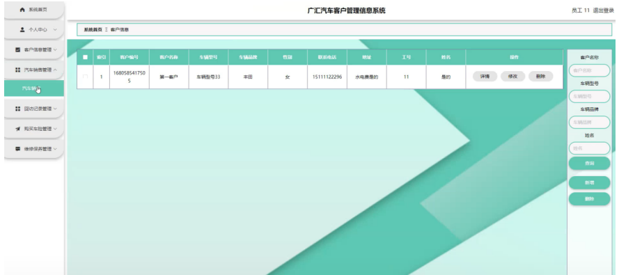
Task: Click the 客户编号 column header
Action: pos(129,57)
